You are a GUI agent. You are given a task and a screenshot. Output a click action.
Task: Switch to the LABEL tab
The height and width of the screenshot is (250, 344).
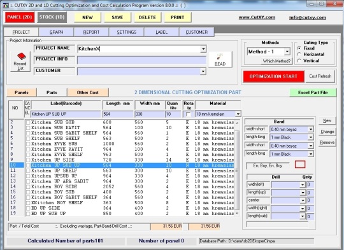(161, 32)
